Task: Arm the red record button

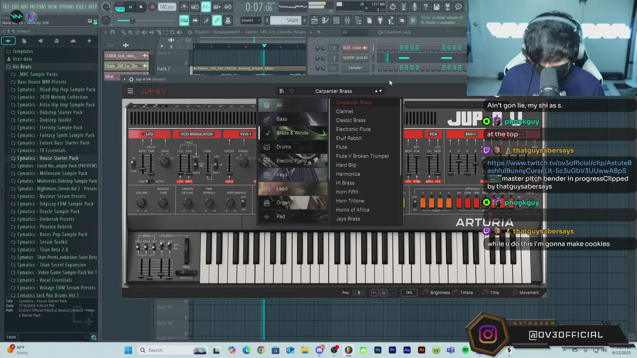Action: 152,7
